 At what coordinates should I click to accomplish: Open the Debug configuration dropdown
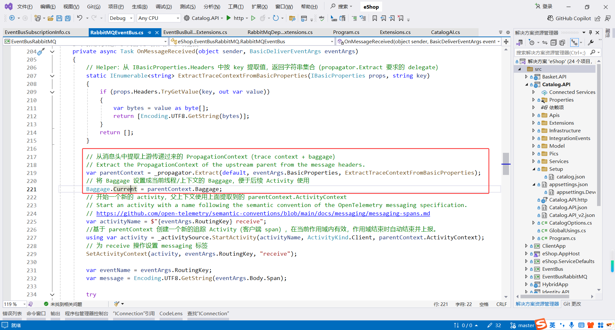(121, 18)
